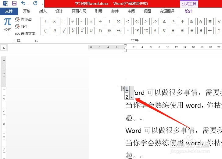Insert the left arrow symbol
Image resolution: width=222 pixels, height=159 pixels.
210,31
